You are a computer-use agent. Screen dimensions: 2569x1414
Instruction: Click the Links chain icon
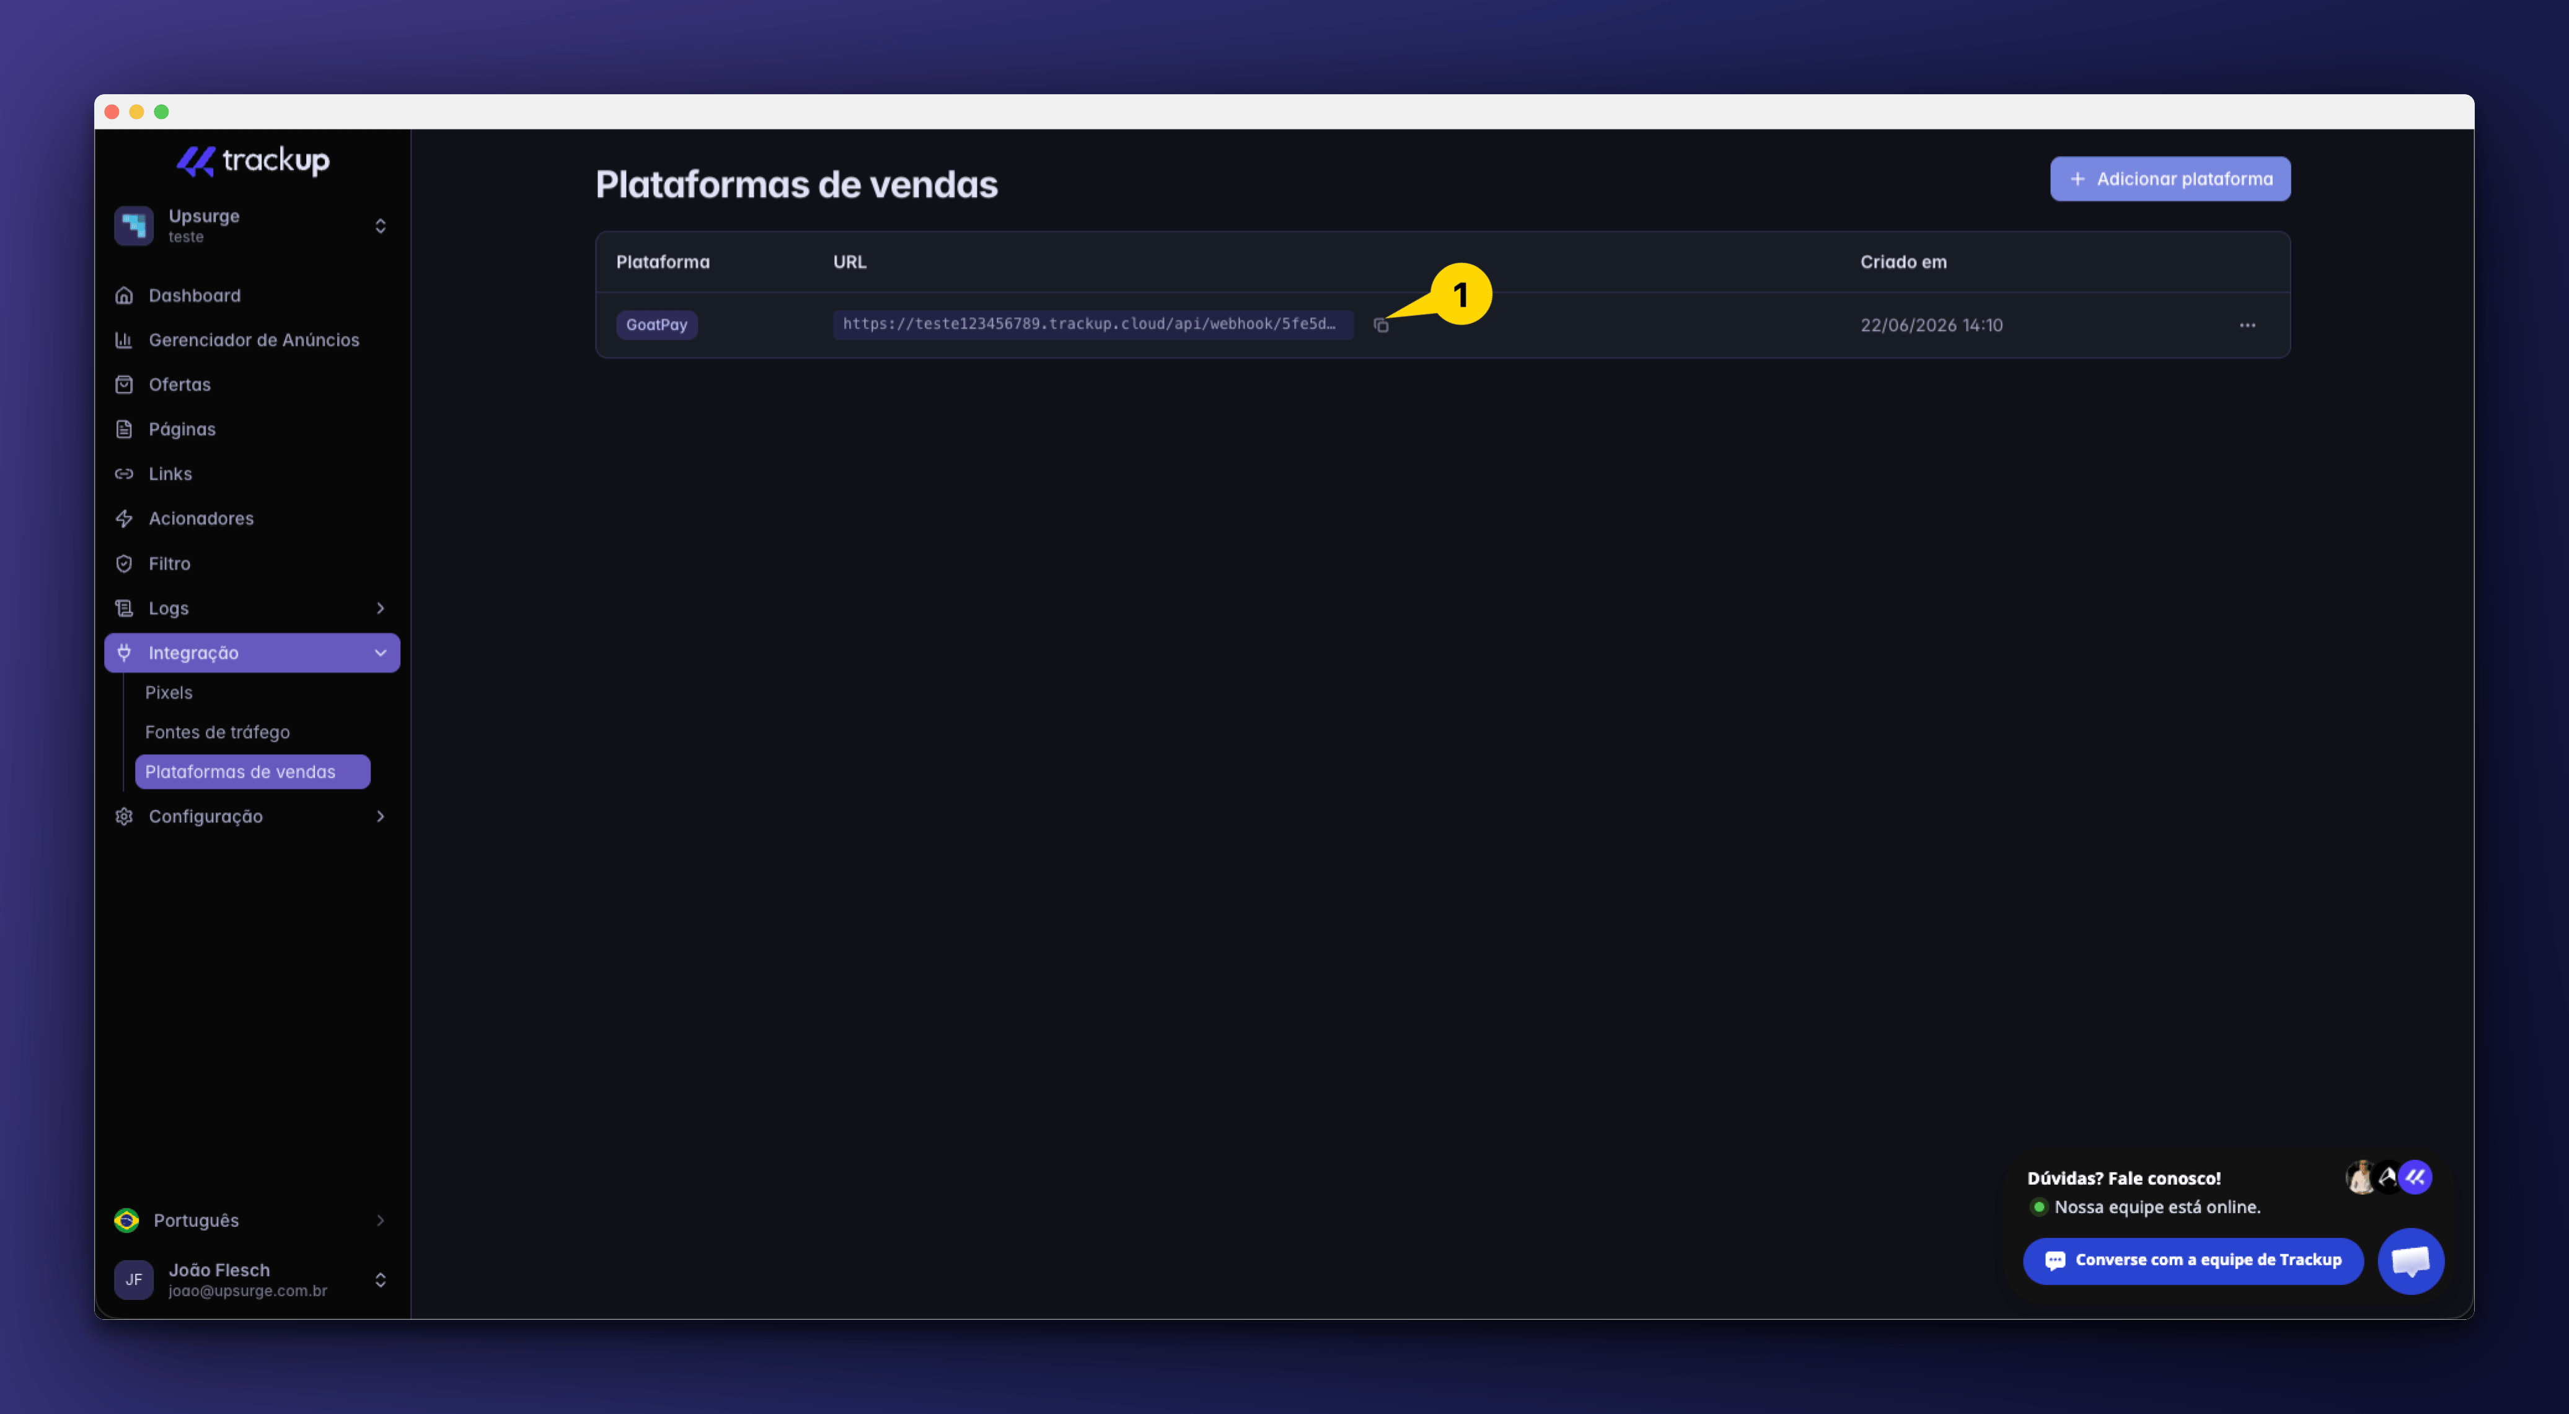click(x=124, y=473)
